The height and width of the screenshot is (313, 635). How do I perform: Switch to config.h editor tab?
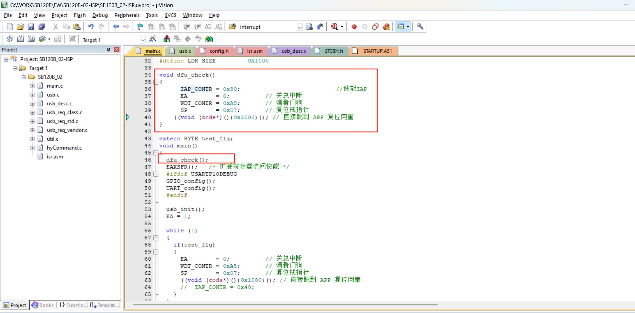[x=215, y=51]
